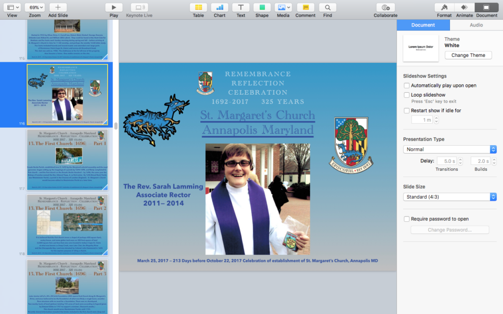Select slide 117 First Church Part 1
Screen dimensions: 503x314
[67, 159]
